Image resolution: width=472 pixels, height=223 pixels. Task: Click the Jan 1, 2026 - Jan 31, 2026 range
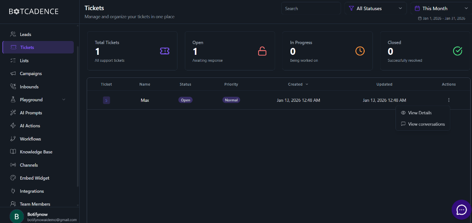click(x=442, y=18)
